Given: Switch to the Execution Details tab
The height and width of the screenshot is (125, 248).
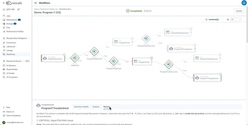Looking at the screenshot, I should (x=81, y=107).
